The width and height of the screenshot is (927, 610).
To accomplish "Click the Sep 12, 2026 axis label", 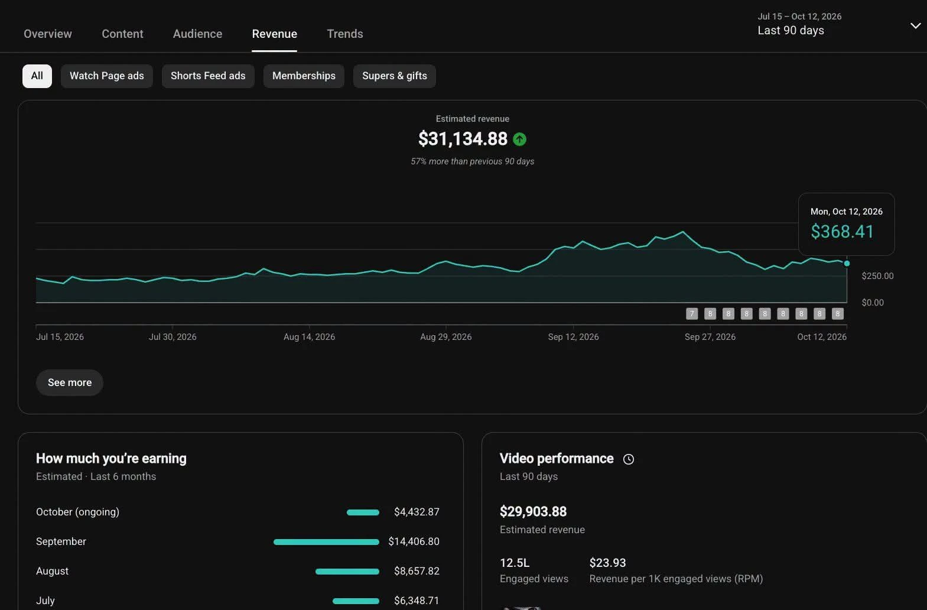I will coord(573,337).
